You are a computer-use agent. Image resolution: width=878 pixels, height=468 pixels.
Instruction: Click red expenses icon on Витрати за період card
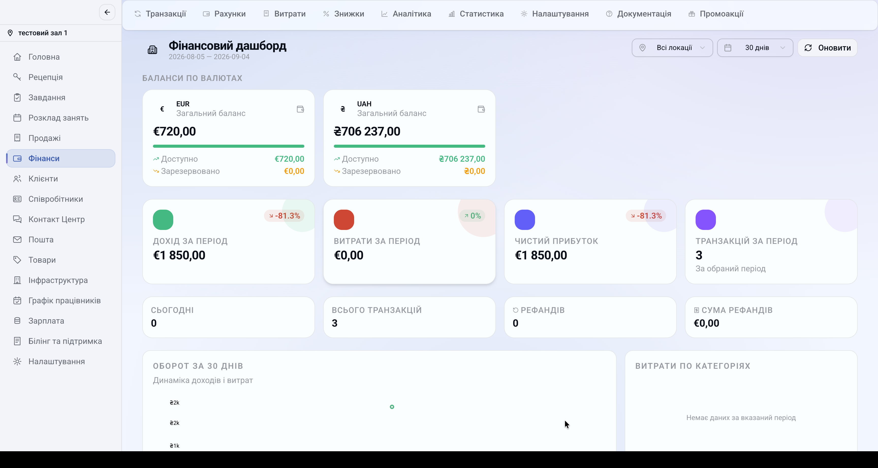click(x=344, y=220)
